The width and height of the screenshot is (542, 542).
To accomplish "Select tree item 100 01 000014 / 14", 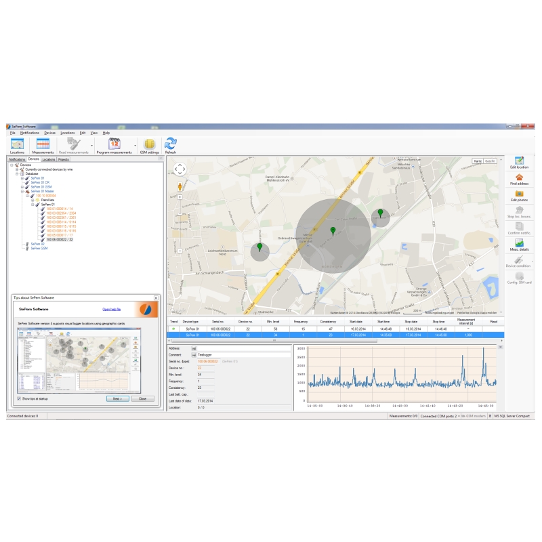I will tap(60, 209).
